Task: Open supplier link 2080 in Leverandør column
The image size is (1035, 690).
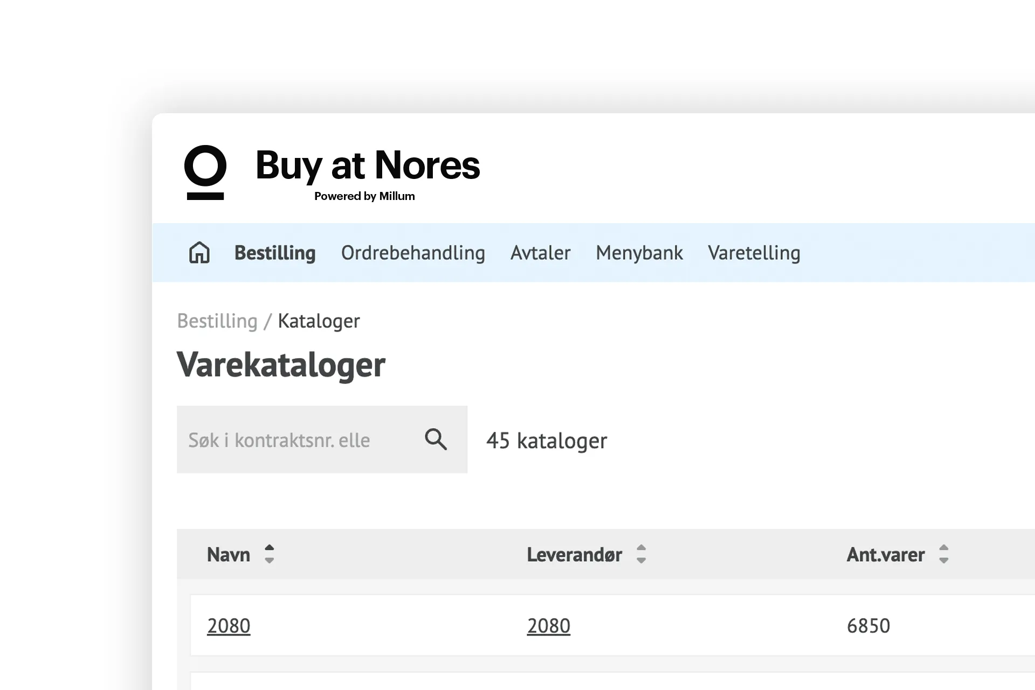Action: point(548,625)
